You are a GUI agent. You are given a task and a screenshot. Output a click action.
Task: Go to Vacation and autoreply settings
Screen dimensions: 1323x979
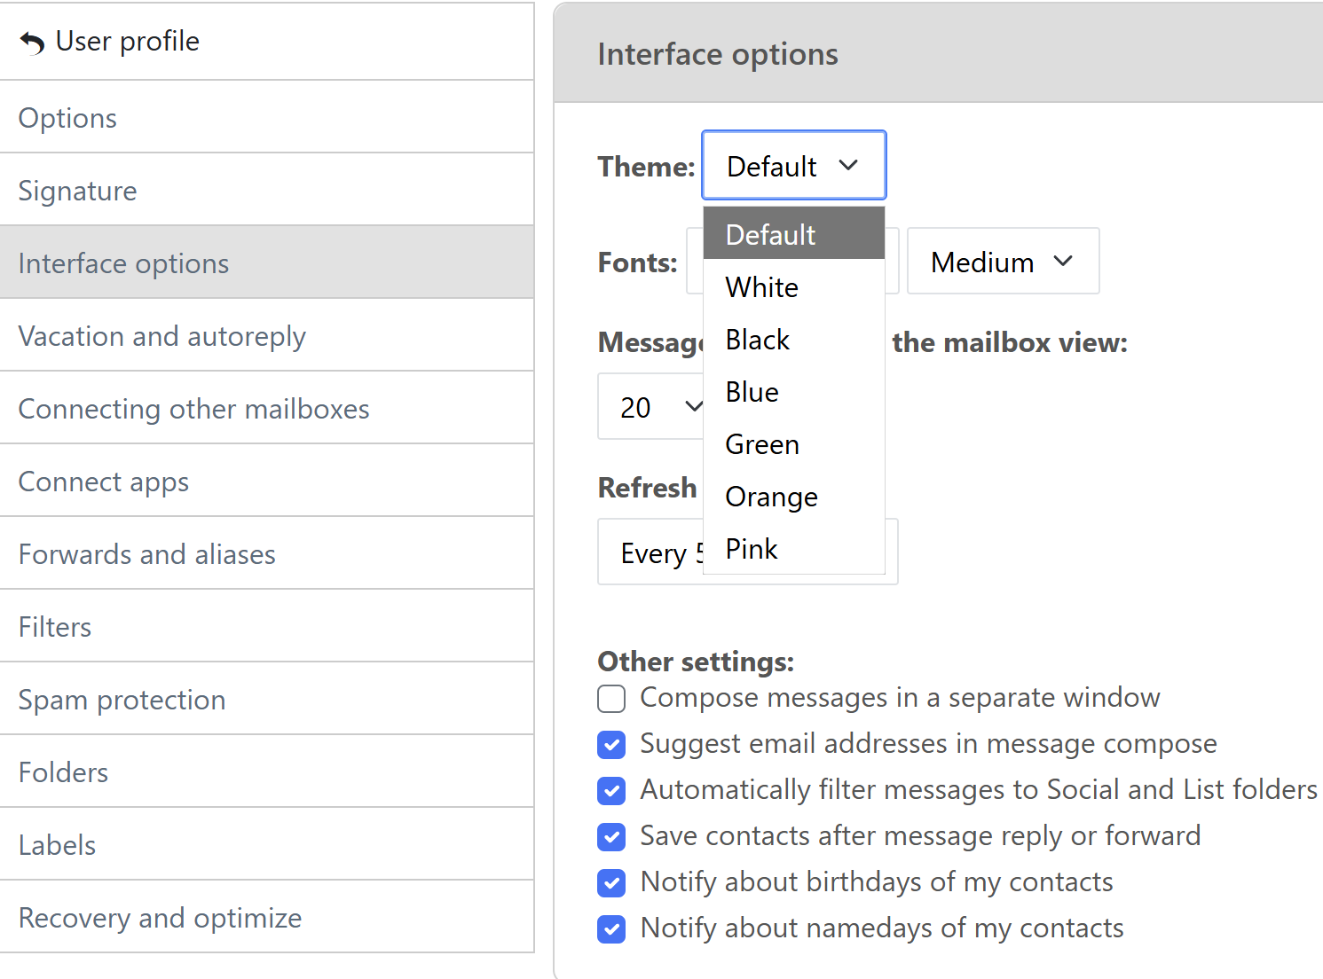[x=267, y=335]
